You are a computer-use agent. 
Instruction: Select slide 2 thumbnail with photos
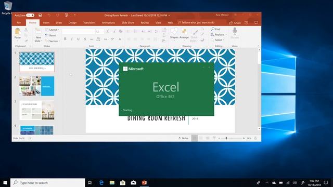pos(37,86)
